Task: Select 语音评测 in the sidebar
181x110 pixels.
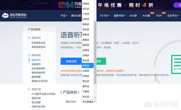Action: [36, 98]
